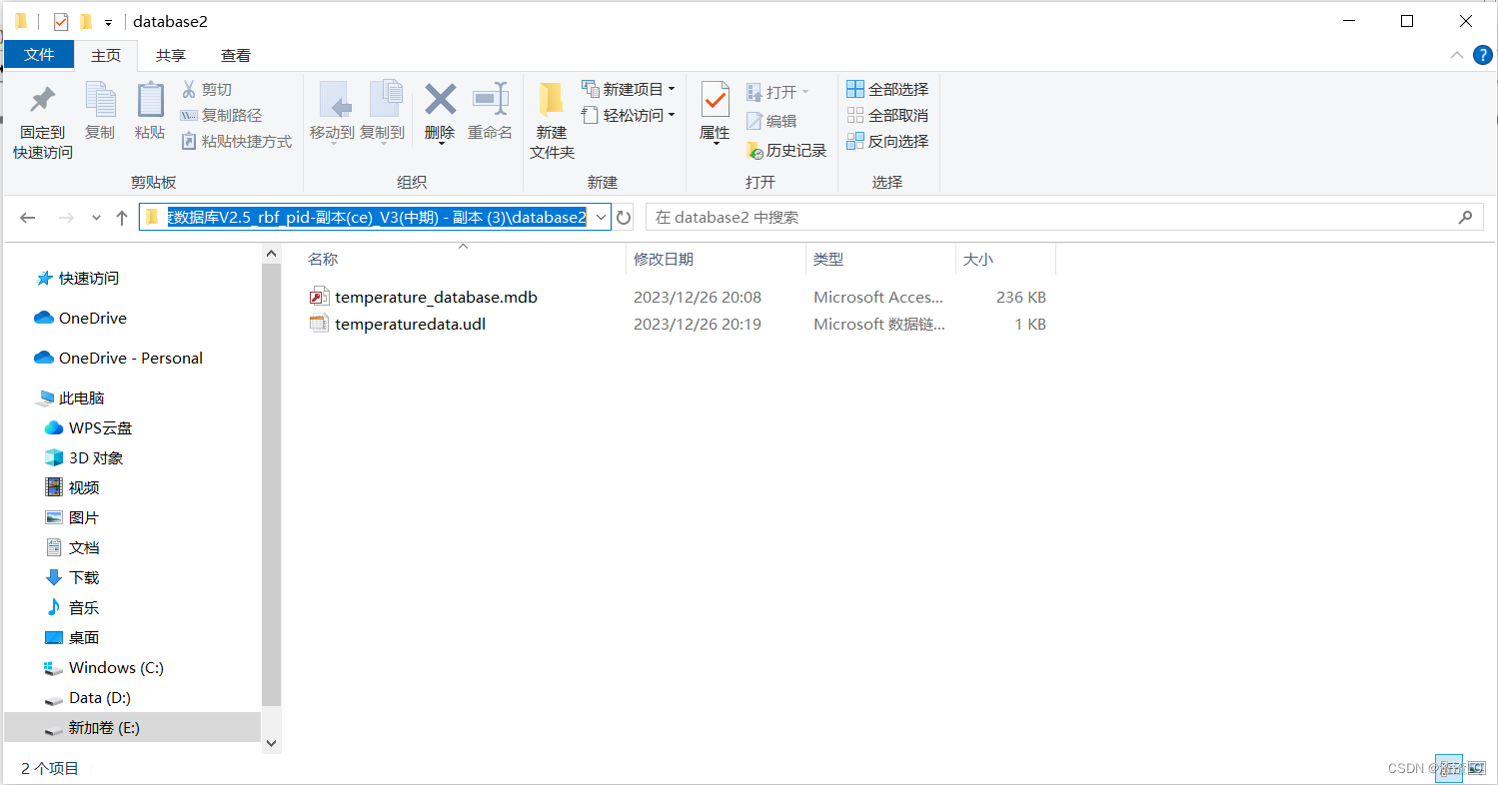1498x785 pixels.
Task: Switch to the 查看 ribbon tab
Action: 235,55
